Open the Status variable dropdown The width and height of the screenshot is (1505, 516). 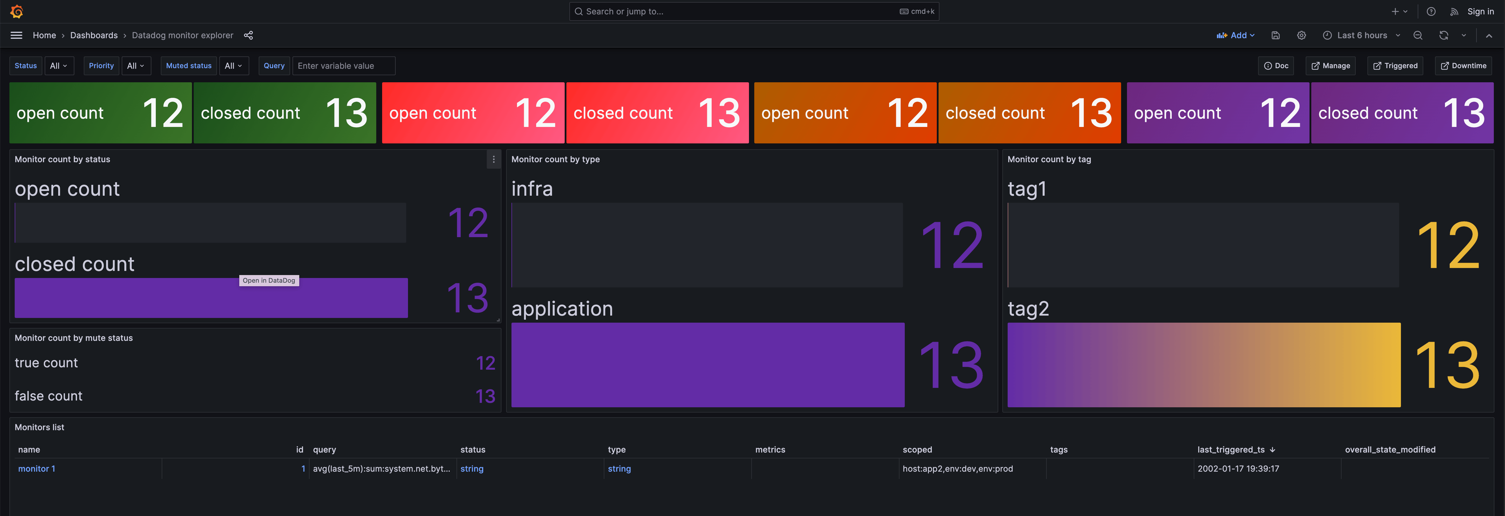pos(59,66)
